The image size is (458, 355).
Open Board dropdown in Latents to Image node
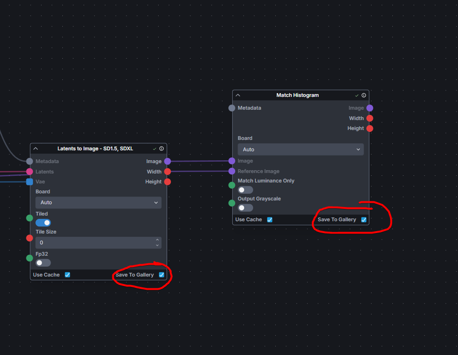point(98,202)
